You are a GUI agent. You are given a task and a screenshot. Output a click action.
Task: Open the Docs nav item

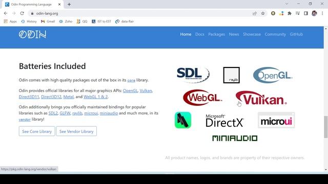tap(200, 34)
